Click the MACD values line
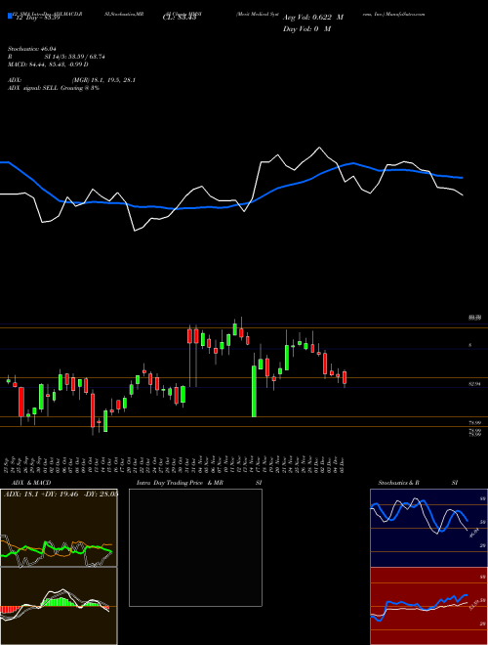This screenshot has width=488, height=645. coord(48,64)
